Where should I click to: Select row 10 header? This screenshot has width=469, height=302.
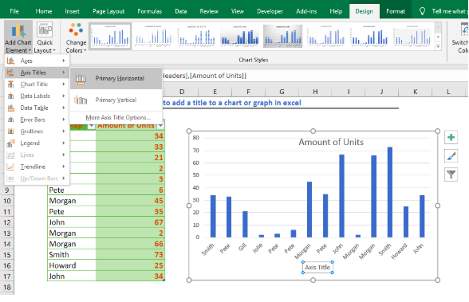7,201
